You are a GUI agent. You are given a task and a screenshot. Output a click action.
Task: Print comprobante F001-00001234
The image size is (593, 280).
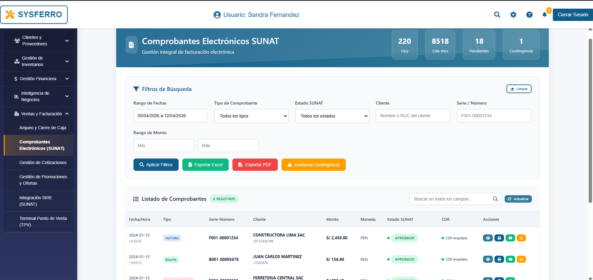pyautogui.click(x=499, y=238)
